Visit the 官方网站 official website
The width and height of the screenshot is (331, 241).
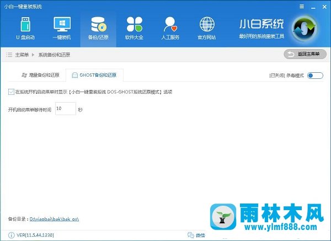(207, 29)
